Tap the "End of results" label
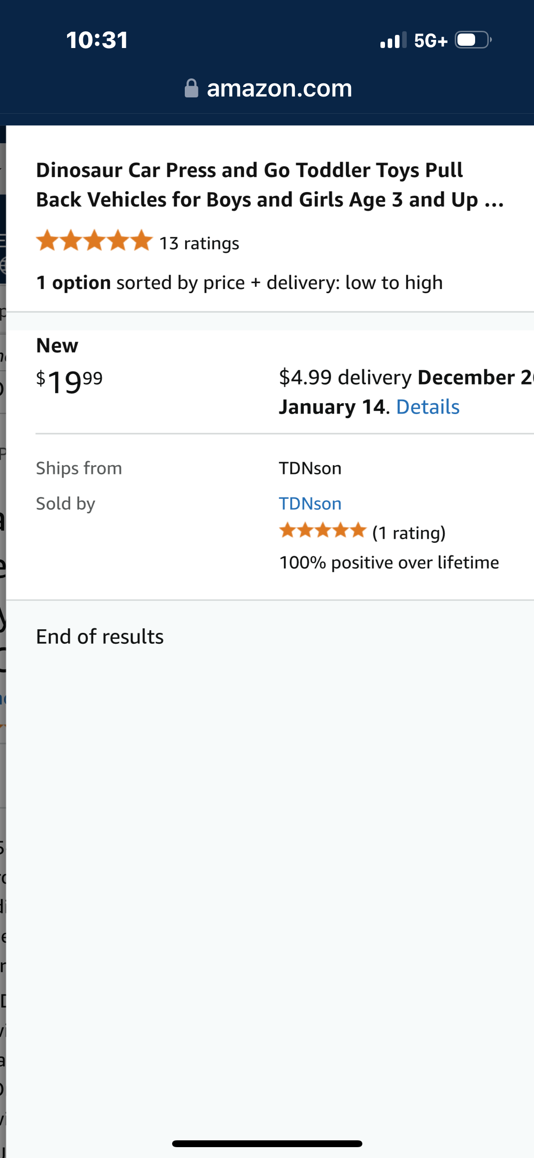The image size is (534, 1158). click(100, 637)
